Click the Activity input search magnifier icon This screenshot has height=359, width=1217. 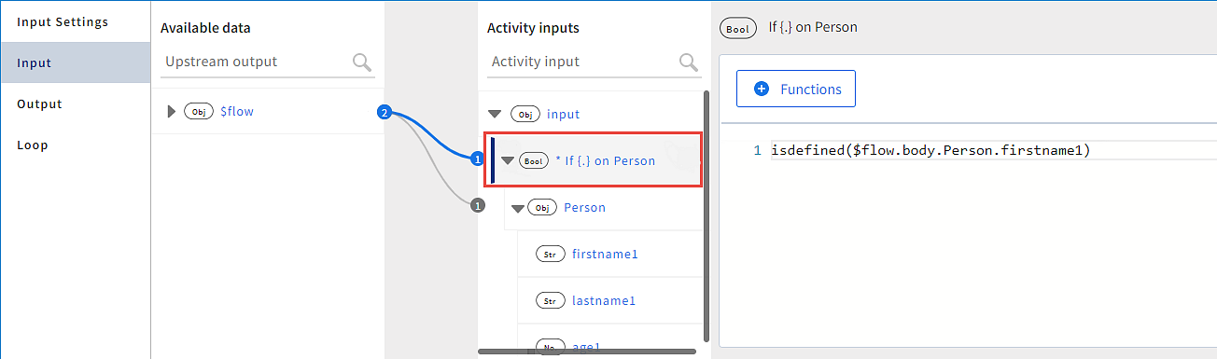689,62
